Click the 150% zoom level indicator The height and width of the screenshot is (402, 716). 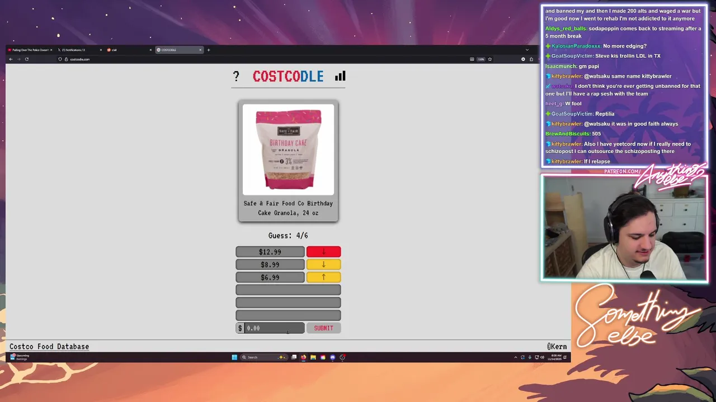click(481, 59)
